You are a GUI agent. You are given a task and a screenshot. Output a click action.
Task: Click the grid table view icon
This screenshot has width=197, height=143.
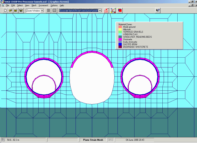tap(54, 10)
